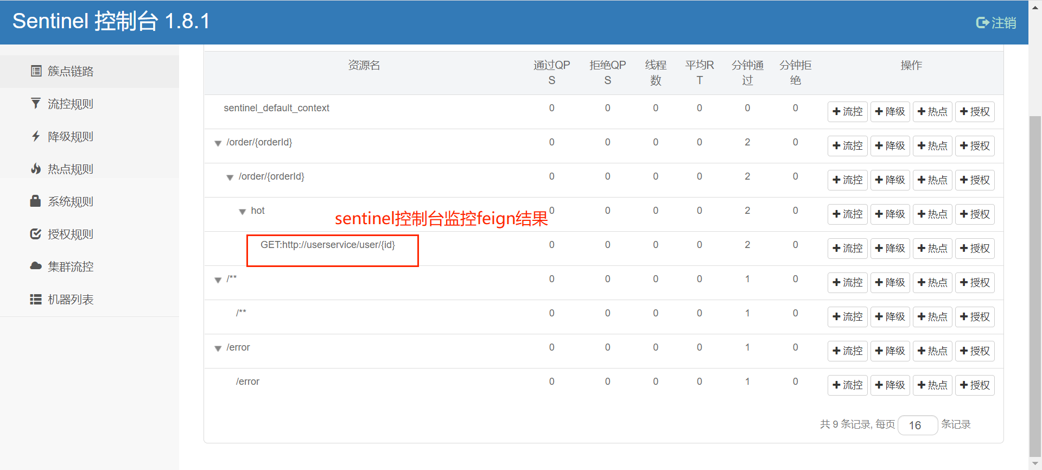Add 热点 rule for top-level /error row
This screenshot has height=470, width=1042.
tap(932, 351)
